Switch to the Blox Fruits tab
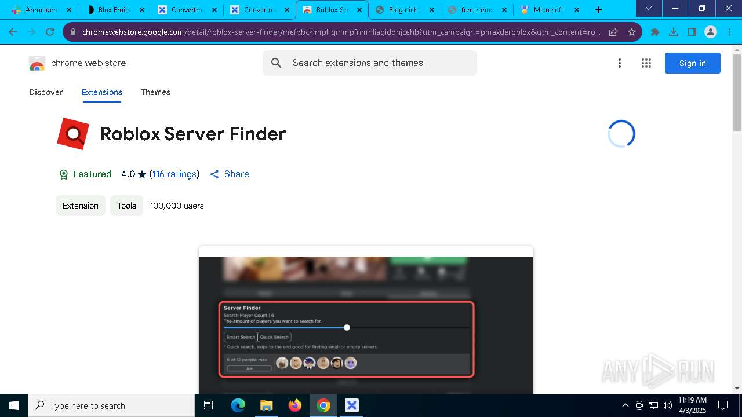742x417 pixels. click(114, 10)
